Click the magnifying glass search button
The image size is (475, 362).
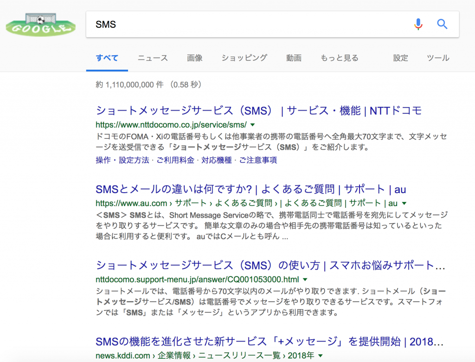point(442,24)
